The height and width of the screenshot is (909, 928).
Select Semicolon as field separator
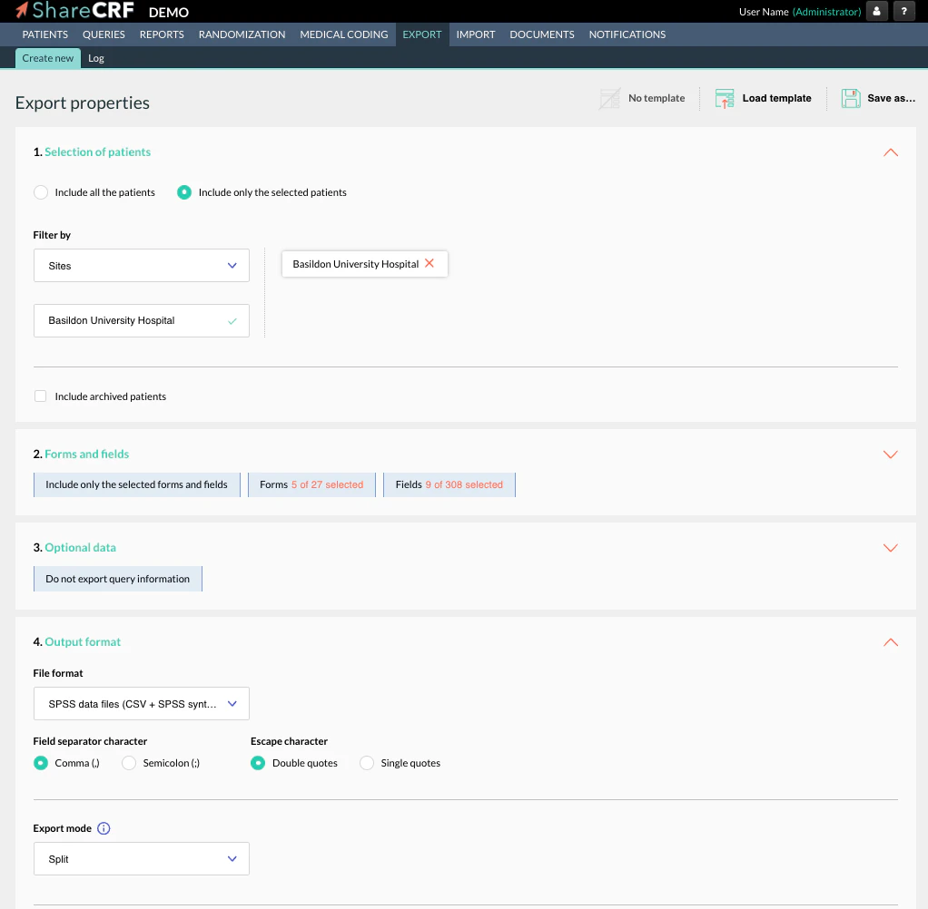coord(128,763)
